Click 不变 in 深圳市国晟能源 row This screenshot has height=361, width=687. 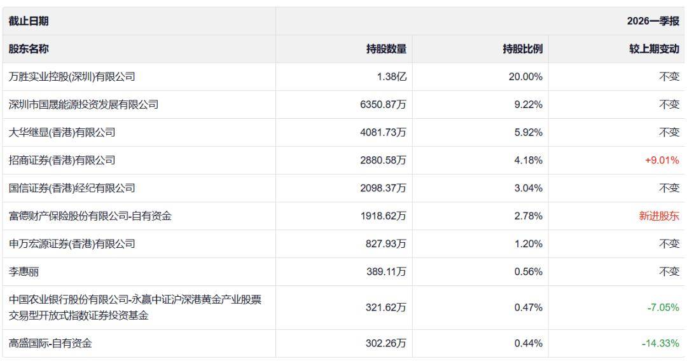point(669,105)
